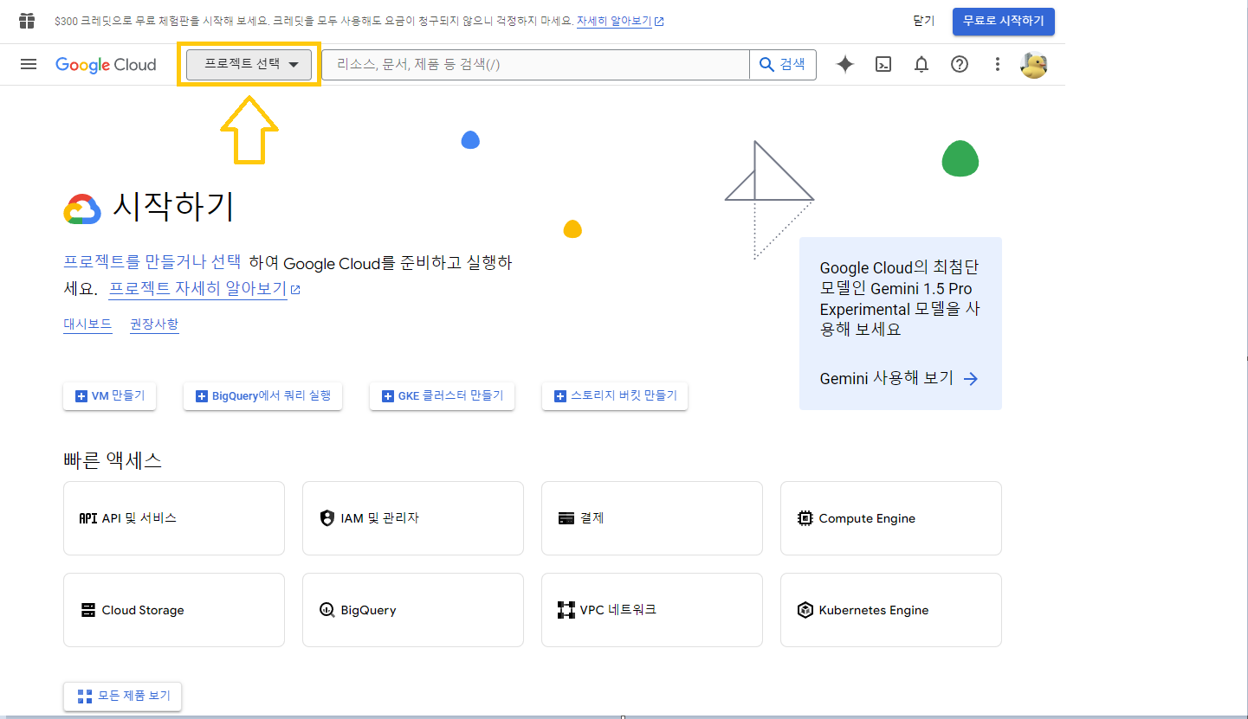Open the notifications bell

click(x=921, y=64)
